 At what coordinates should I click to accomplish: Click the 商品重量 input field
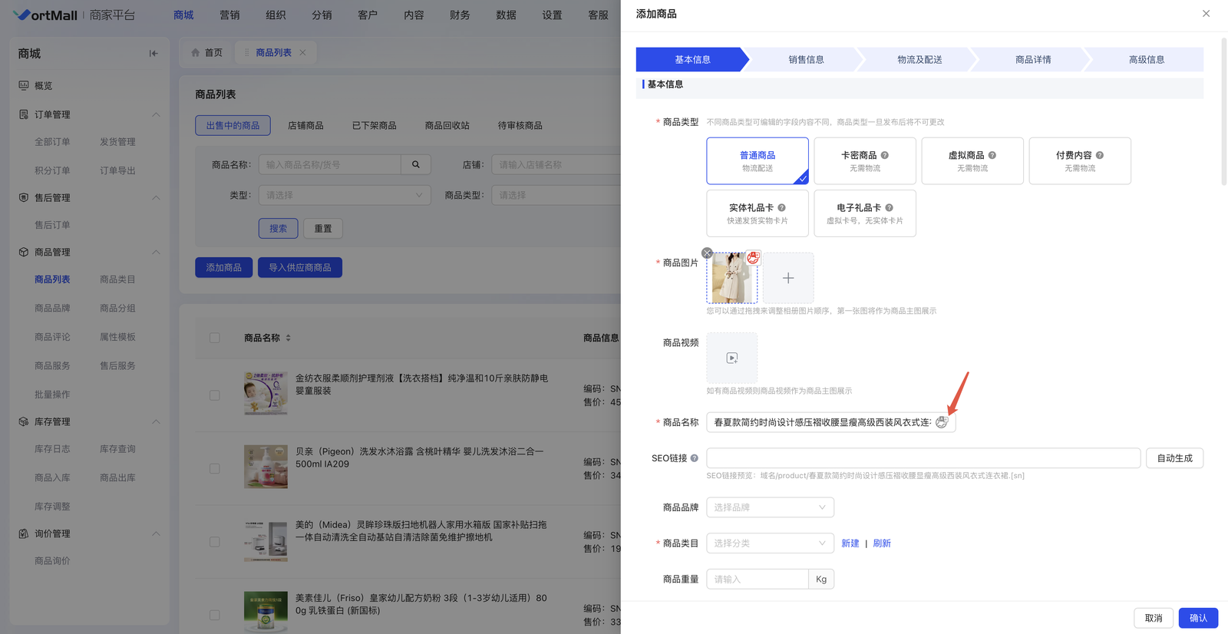(x=757, y=580)
